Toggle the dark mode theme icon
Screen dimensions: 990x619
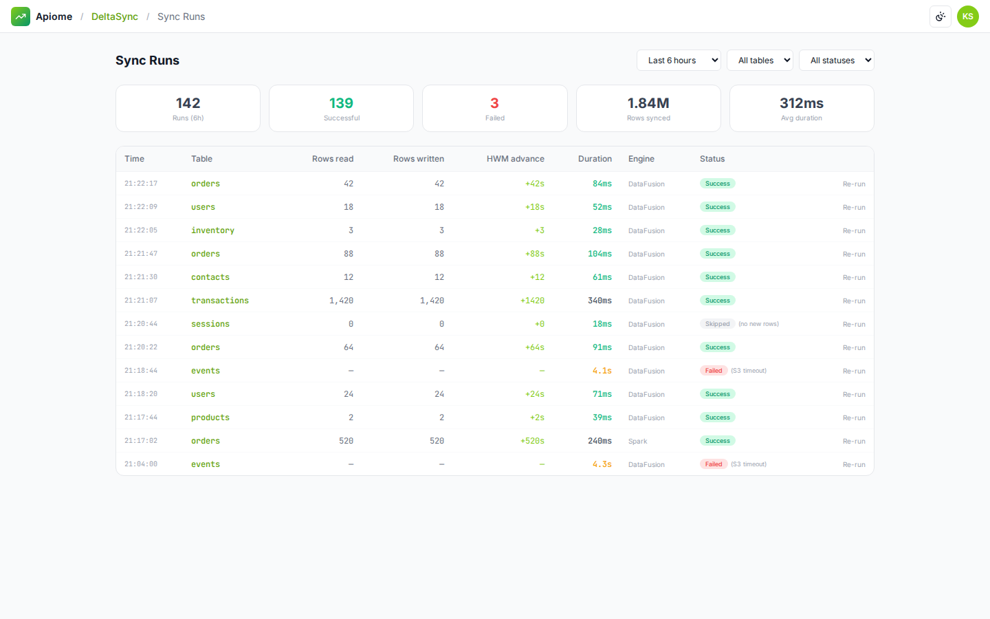(x=940, y=17)
